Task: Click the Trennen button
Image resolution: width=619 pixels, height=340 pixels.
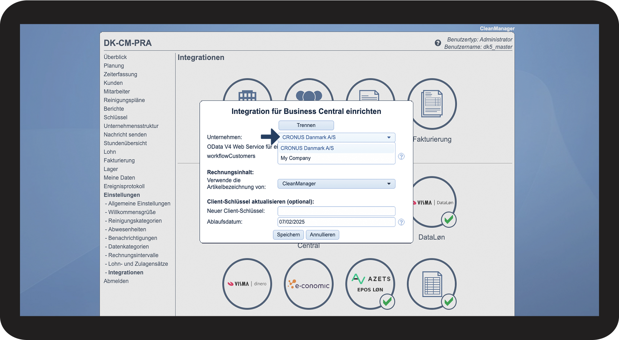Action: tap(306, 125)
